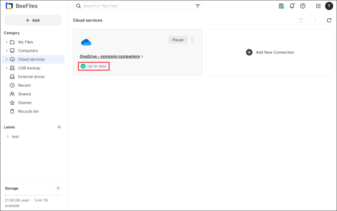Click the 21.36 GB used text
This screenshot has height=211, width=337.
[17, 200]
